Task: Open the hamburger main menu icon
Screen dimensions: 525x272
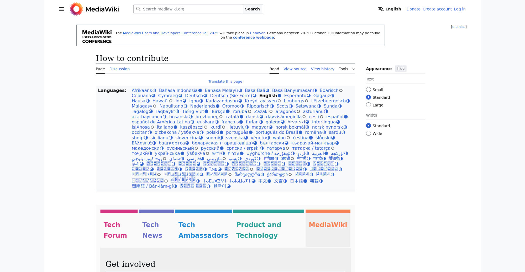Action: point(61,9)
